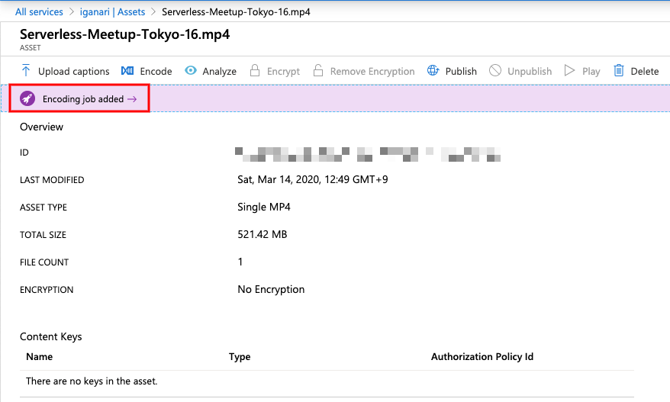The height and width of the screenshot is (402, 670).
Task: Click the ASSET TYPE label
Action: pos(43,207)
